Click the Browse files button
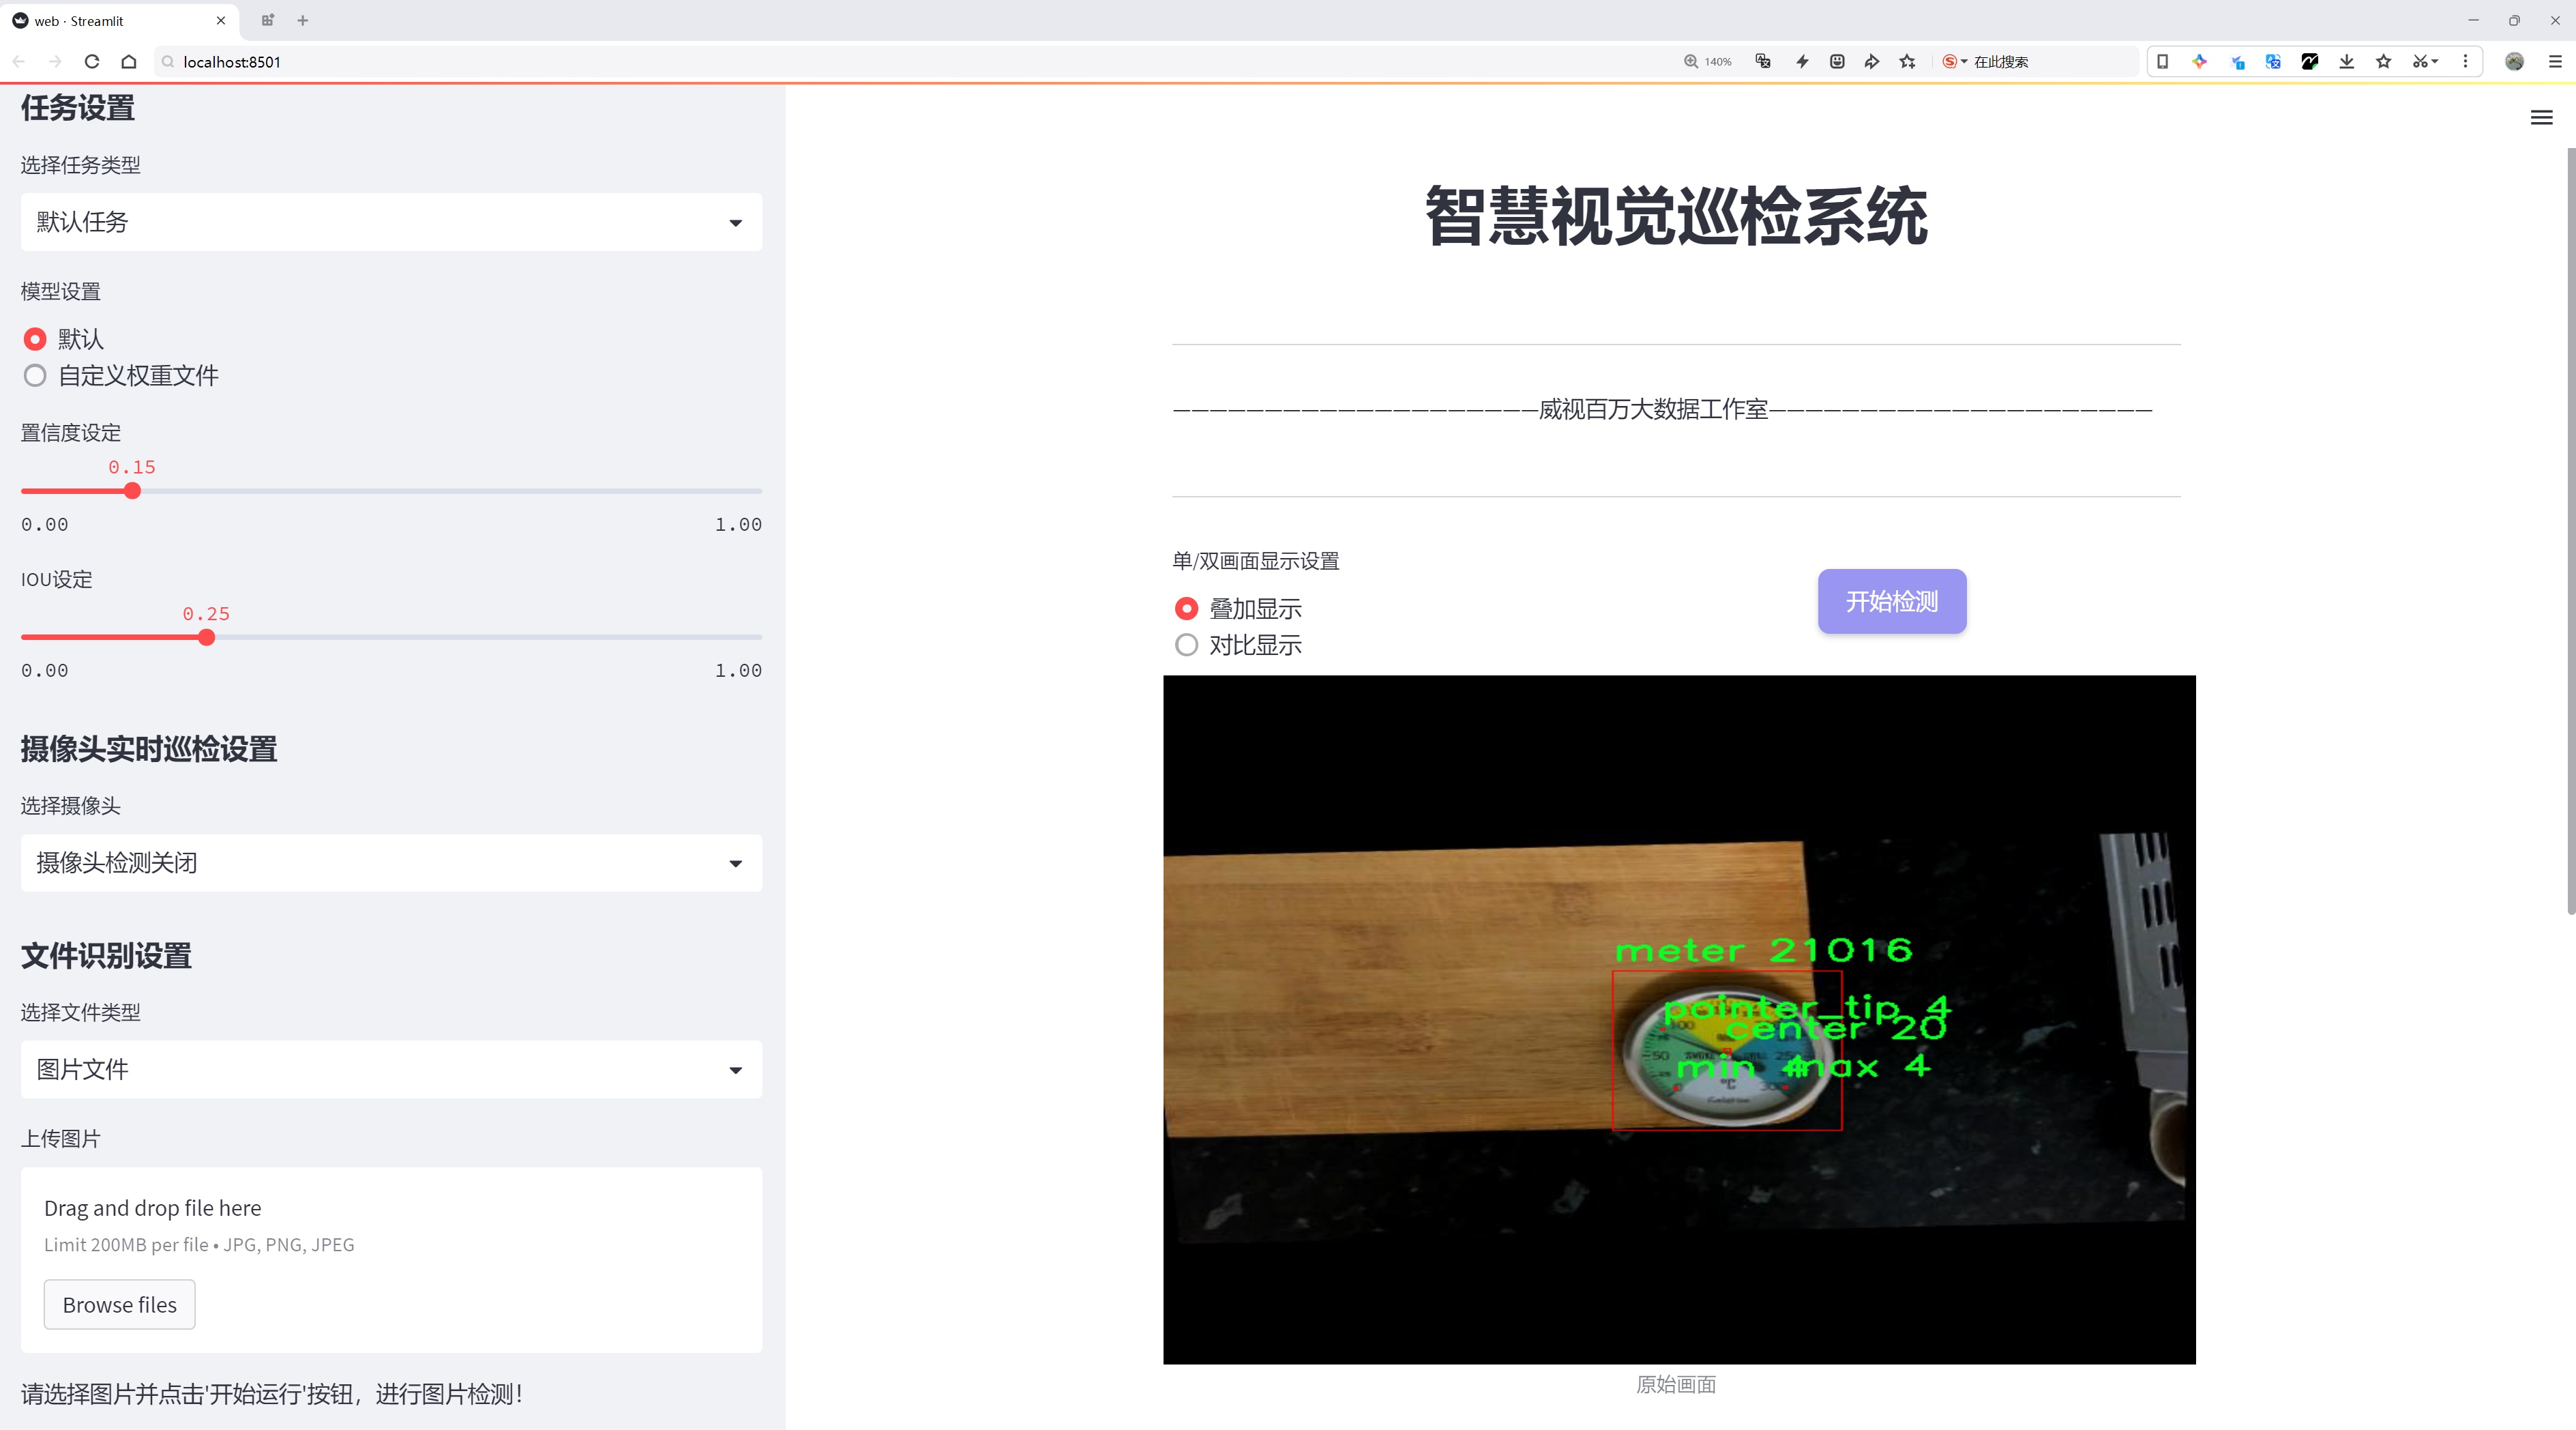 pyautogui.click(x=120, y=1304)
